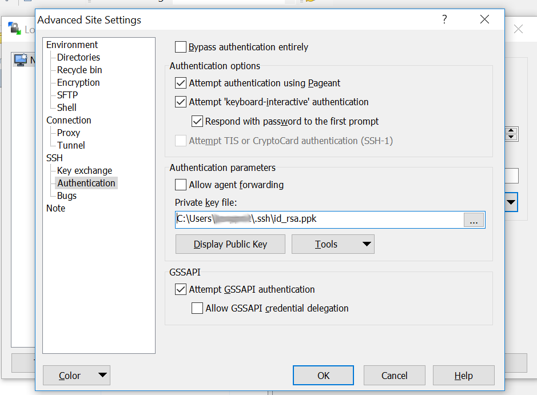Switch to the Note page
Screen dimensions: 537x395
click(x=55, y=208)
